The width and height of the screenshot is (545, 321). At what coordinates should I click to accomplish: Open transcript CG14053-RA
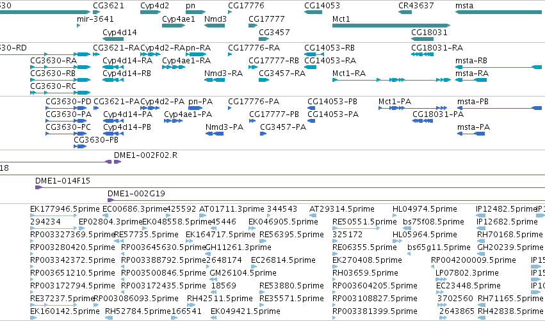tap(330, 60)
